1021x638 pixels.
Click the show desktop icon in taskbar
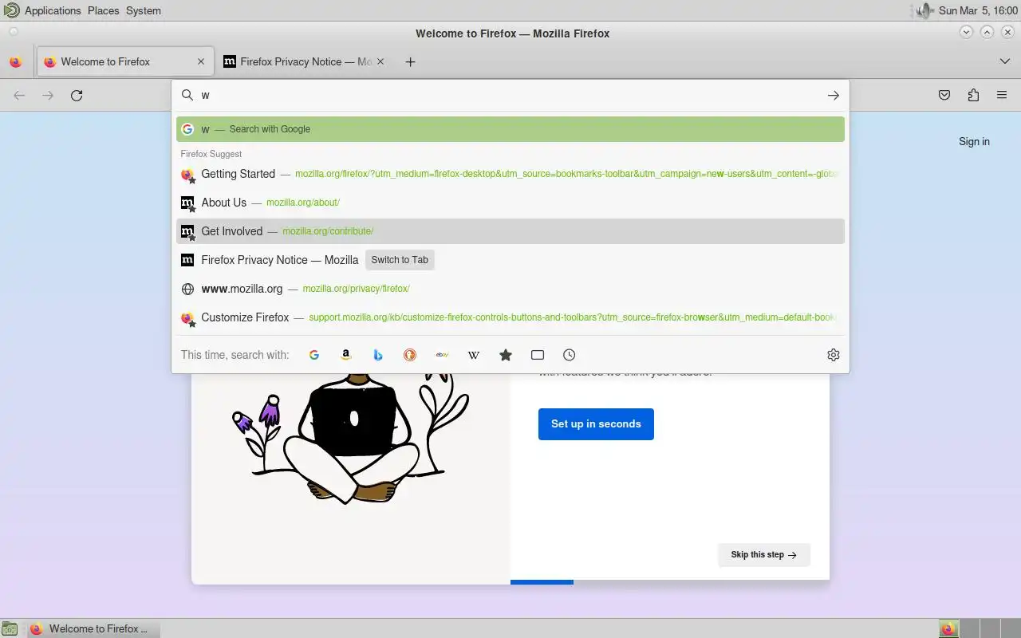coord(10,628)
